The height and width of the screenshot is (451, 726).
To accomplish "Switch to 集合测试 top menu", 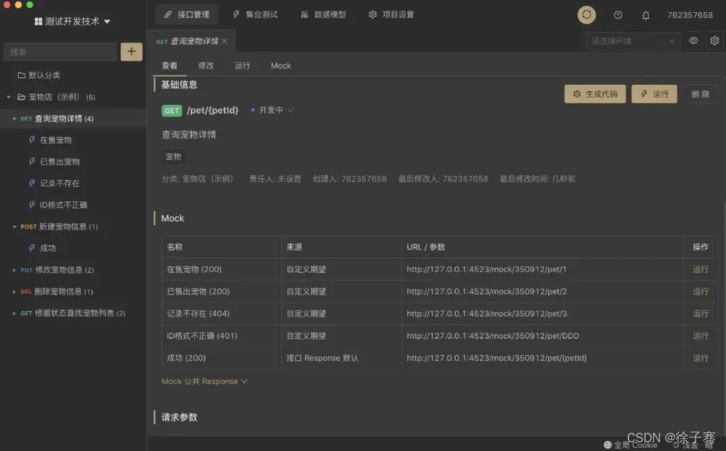I will (x=255, y=14).
